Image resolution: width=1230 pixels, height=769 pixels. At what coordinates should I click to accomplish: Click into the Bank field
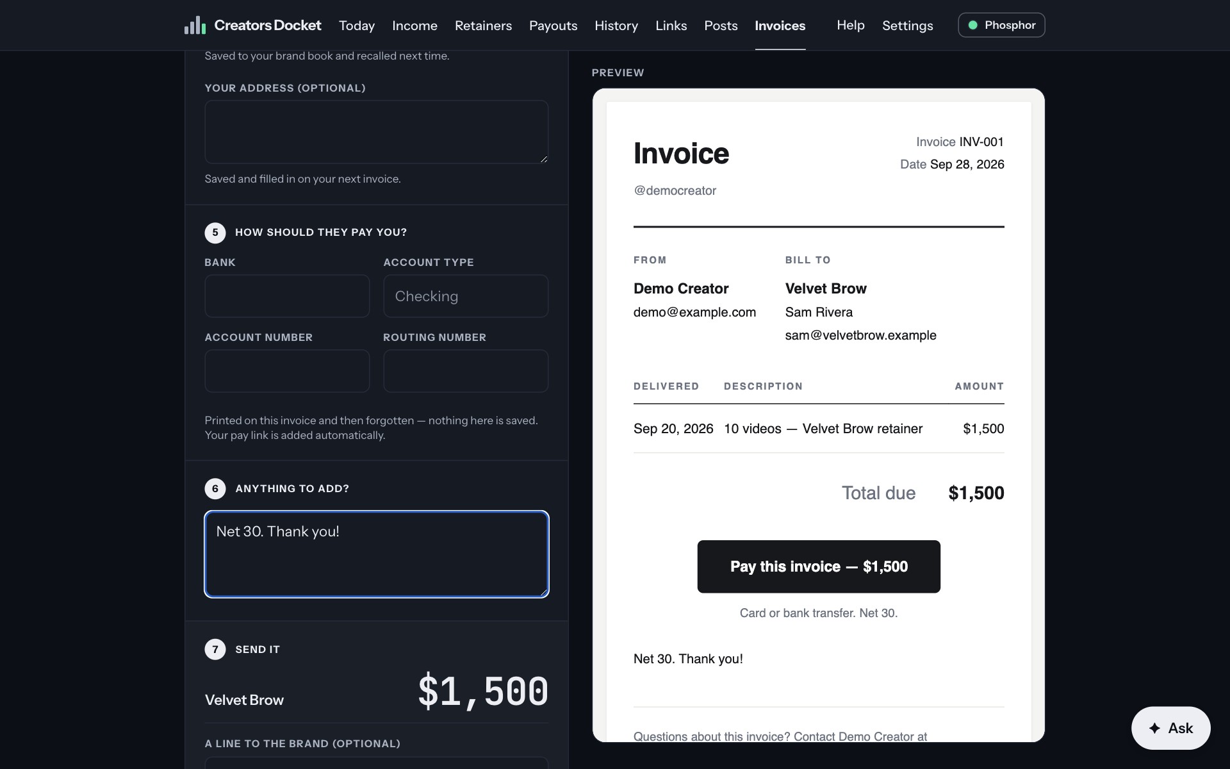tap(287, 296)
